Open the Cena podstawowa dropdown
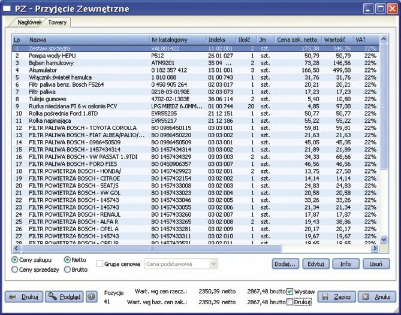The image size is (401, 315). (x=182, y=264)
